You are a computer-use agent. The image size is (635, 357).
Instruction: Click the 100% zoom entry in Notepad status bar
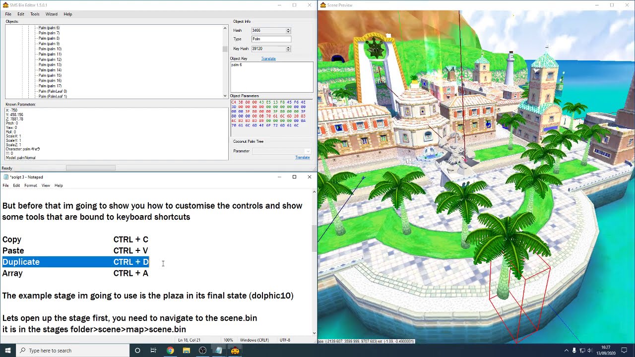click(228, 340)
